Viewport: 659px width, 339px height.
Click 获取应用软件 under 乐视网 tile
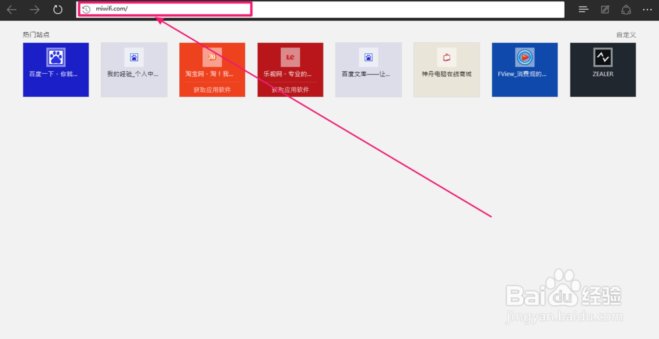(x=291, y=90)
